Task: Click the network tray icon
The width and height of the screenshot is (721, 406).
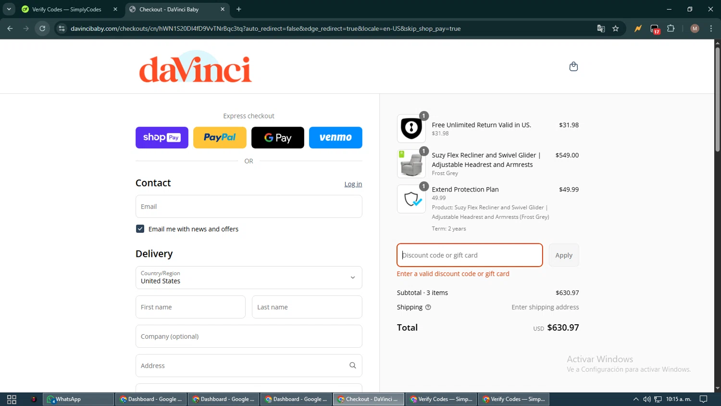Action: click(658, 399)
